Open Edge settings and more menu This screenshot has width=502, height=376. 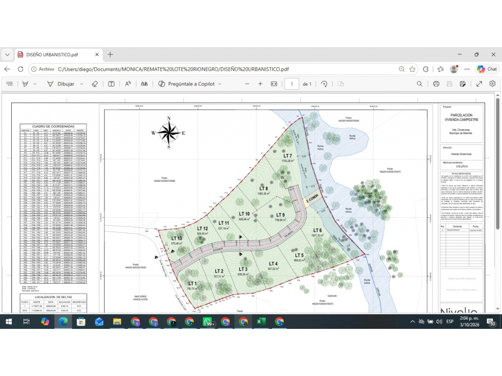tap(467, 69)
